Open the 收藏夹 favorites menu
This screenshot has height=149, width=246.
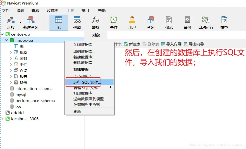(52, 11)
